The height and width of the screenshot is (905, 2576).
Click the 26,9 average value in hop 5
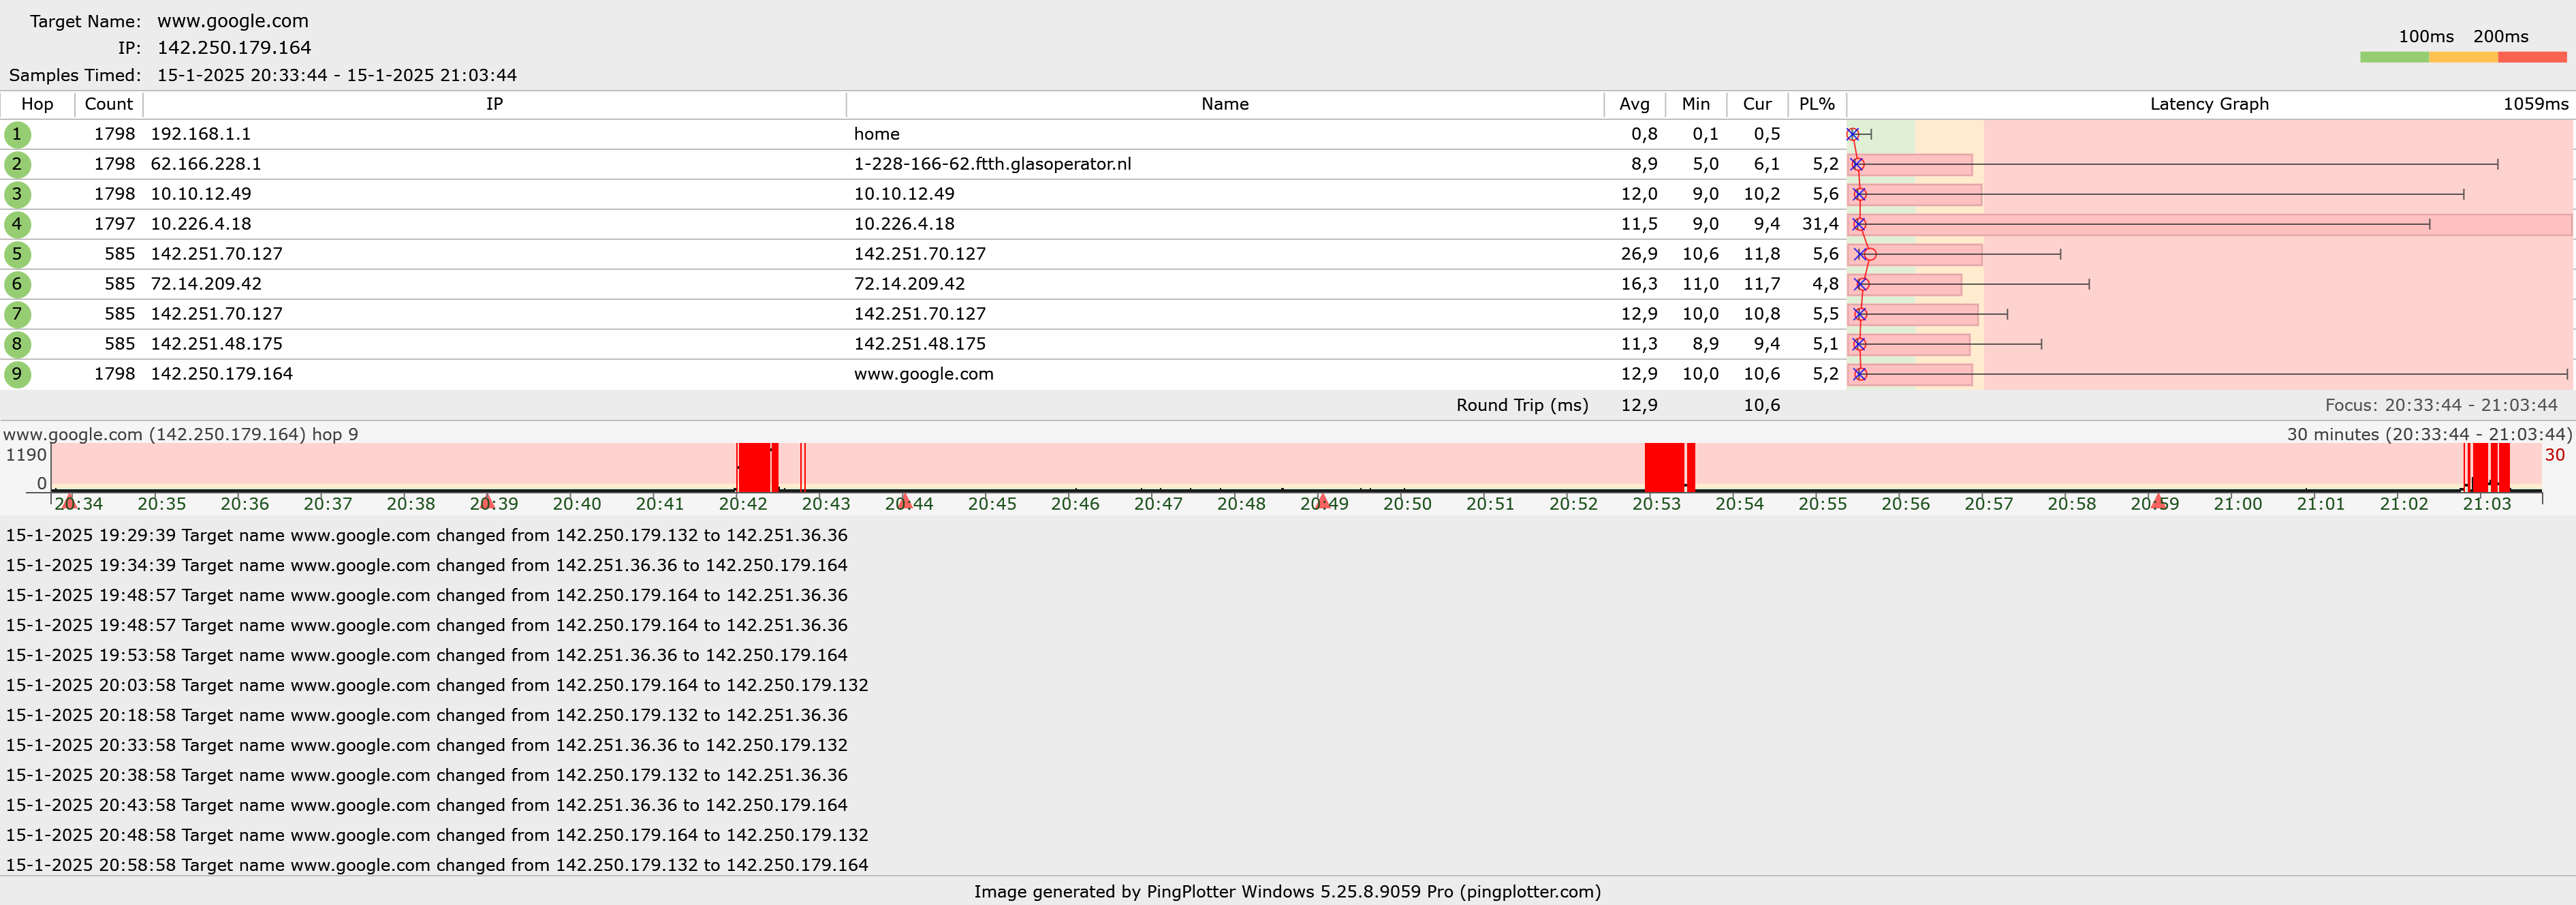point(1639,254)
